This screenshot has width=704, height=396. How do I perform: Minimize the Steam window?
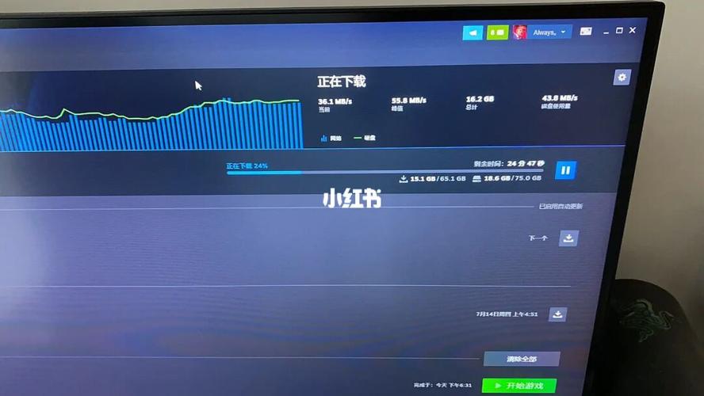pyautogui.click(x=606, y=32)
